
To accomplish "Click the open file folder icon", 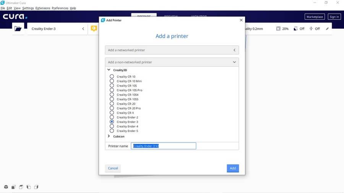I will [x=18, y=29].
